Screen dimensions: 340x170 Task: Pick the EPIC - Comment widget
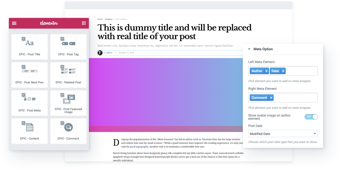[68, 131]
